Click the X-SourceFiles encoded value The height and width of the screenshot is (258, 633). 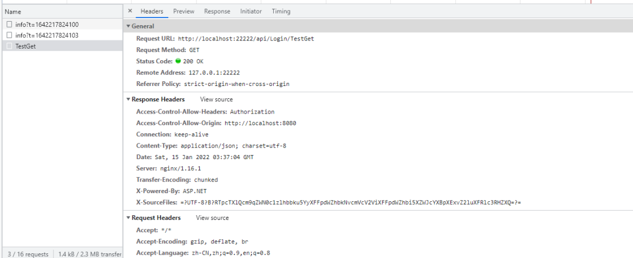[x=351, y=202]
